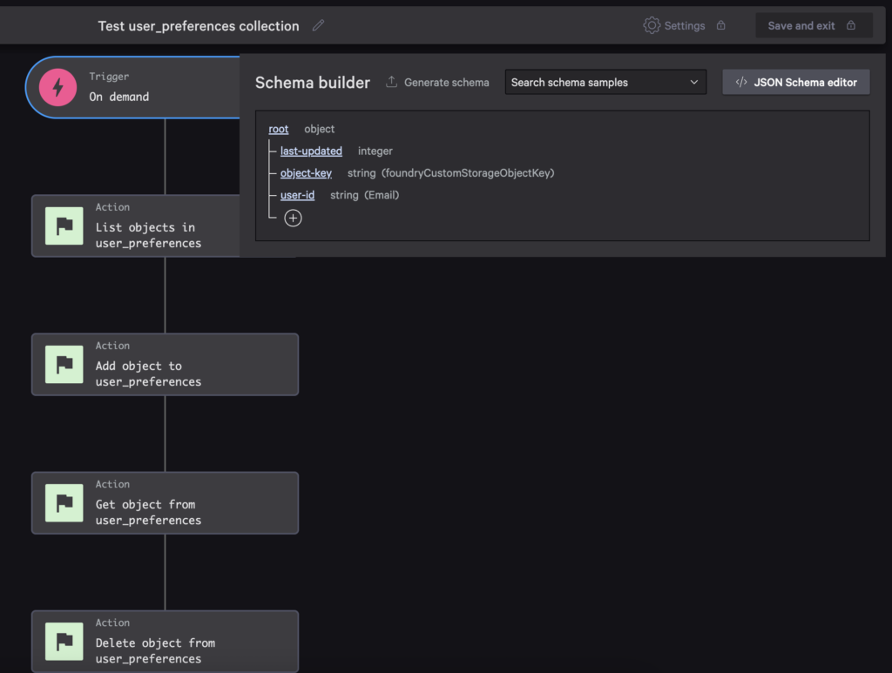Click the flag icon on List objects action
Viewport: 892px width, 673px height.
[63, 225]
